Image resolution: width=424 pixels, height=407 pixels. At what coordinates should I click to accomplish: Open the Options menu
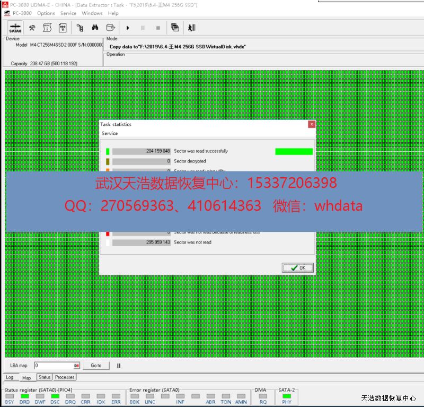point(46,13)
